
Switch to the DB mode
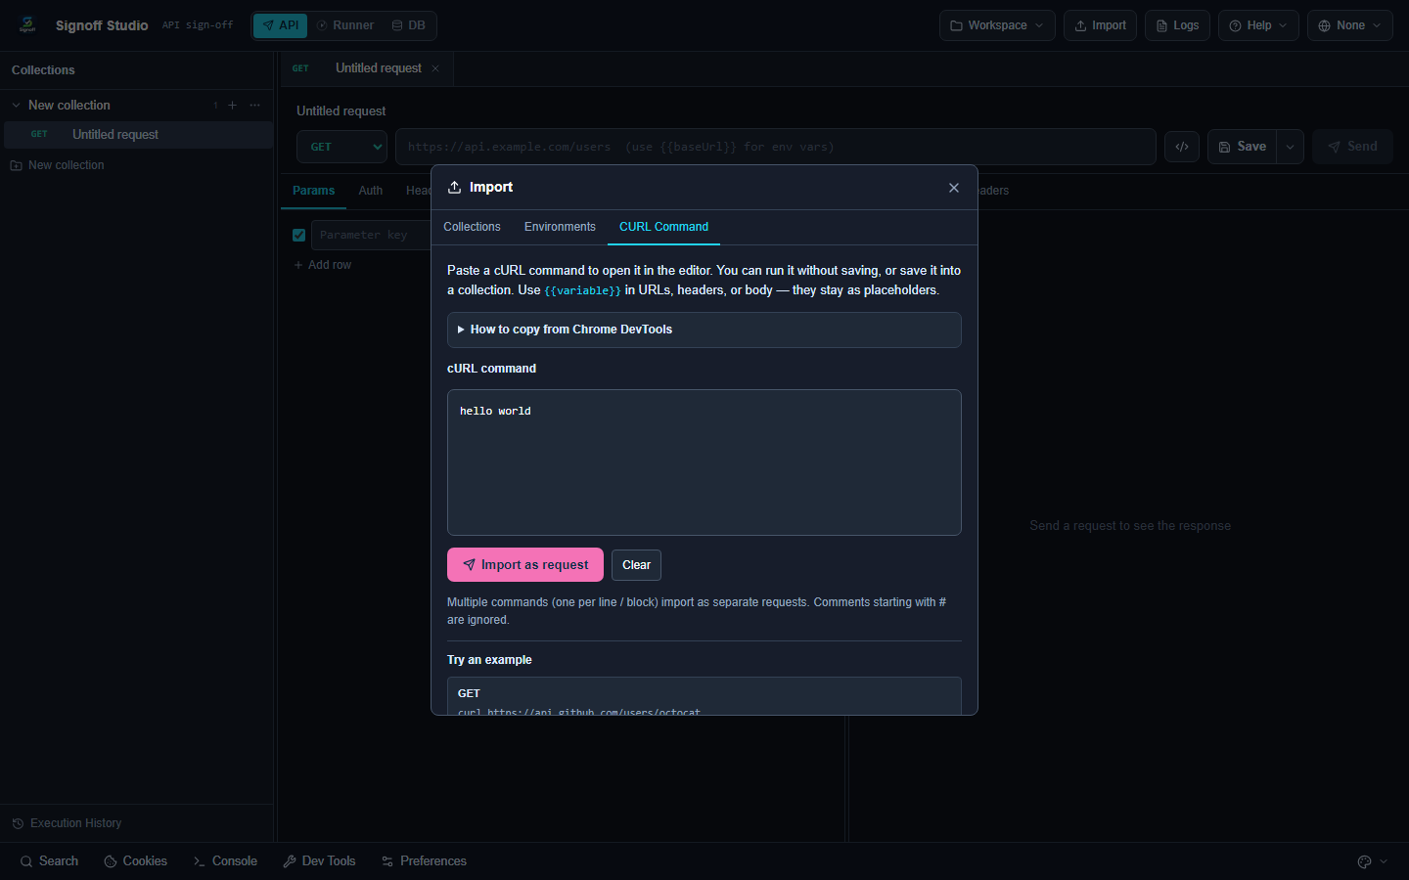(409, 25)
